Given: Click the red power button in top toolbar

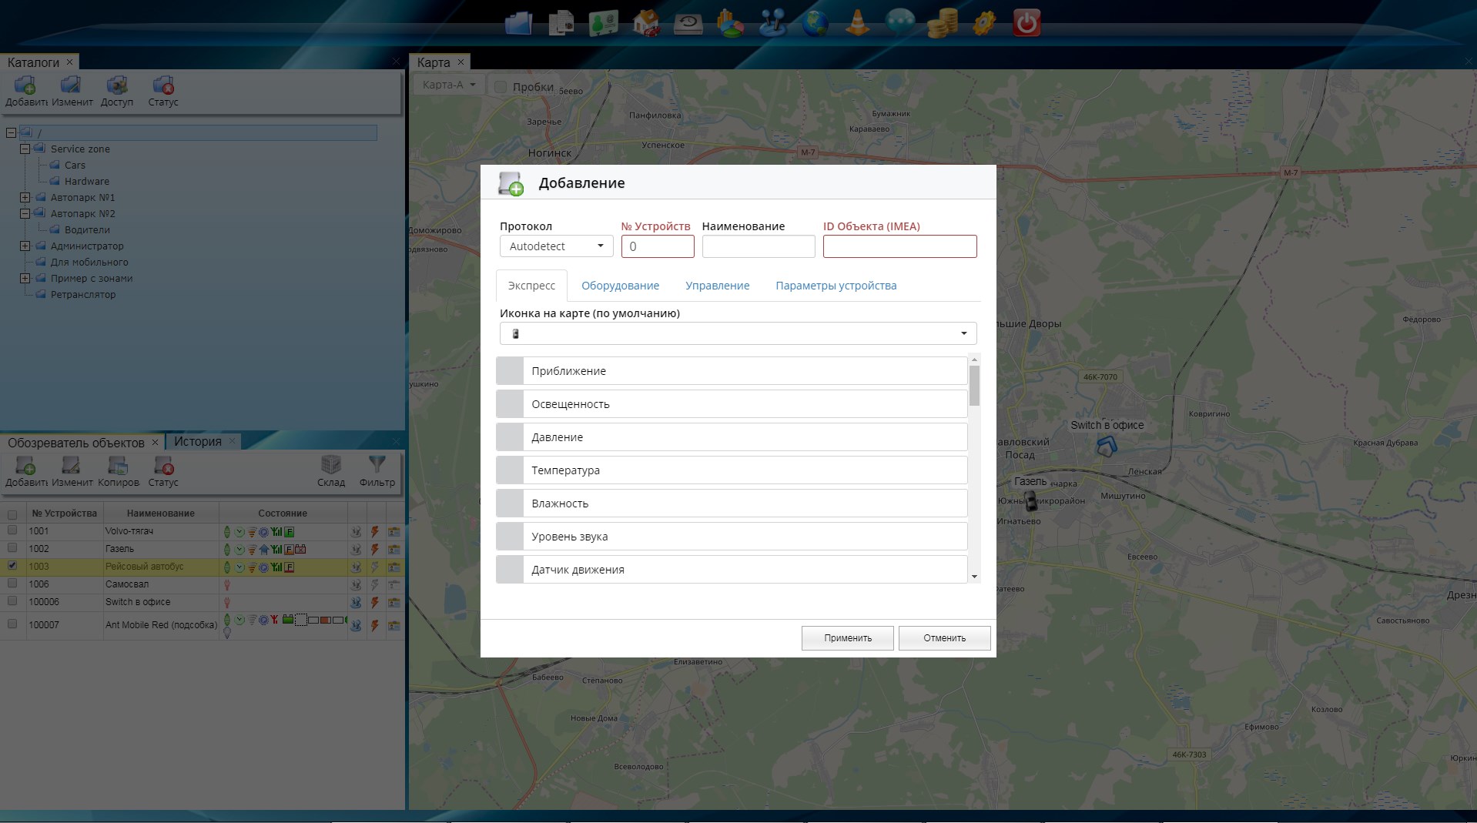Looking at the screenshot, I should [1026, 23].
